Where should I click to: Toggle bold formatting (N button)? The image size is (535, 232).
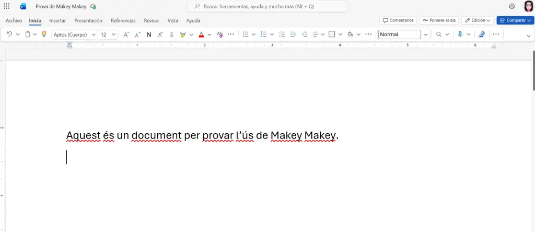(149, 34)
